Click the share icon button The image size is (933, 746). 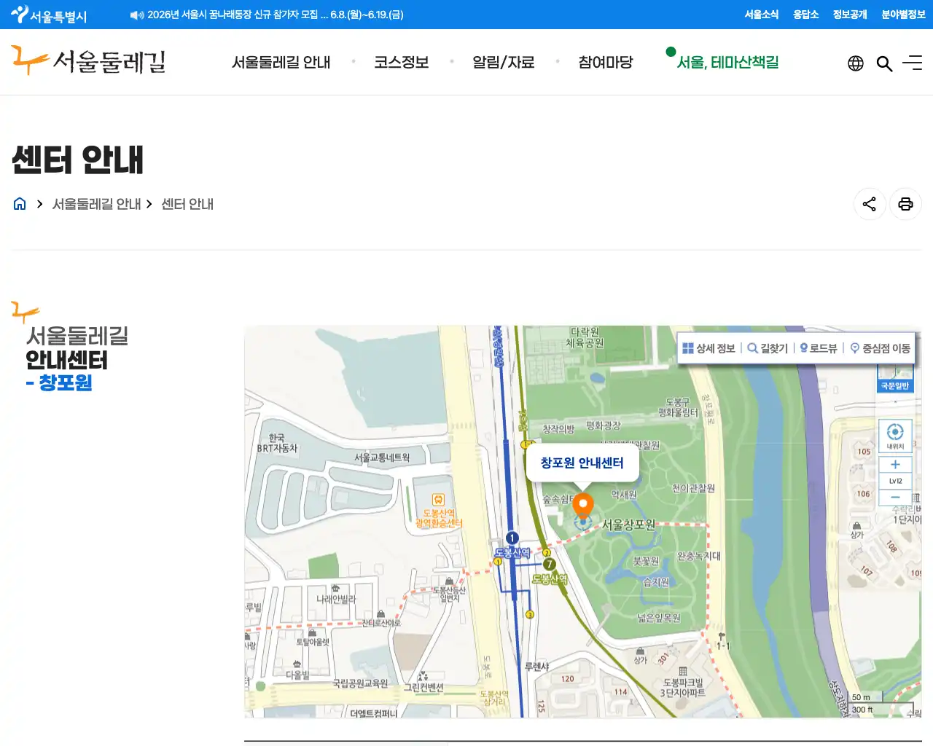pyautogui.click(x=870, y=204)
